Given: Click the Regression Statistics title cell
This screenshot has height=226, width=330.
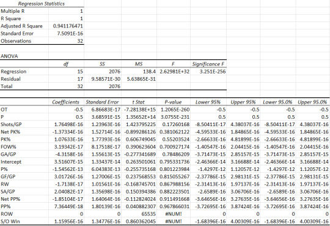Looking at the screenshot, I should point(42,4).
